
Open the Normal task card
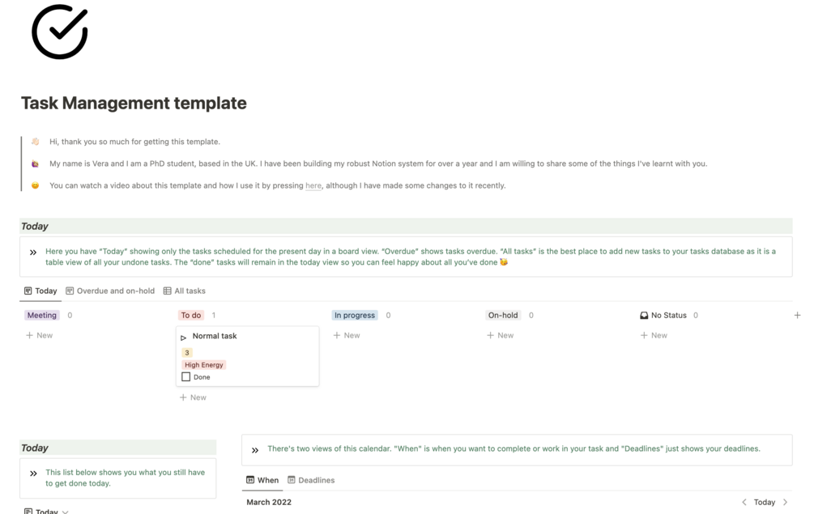tap(243, 336)
